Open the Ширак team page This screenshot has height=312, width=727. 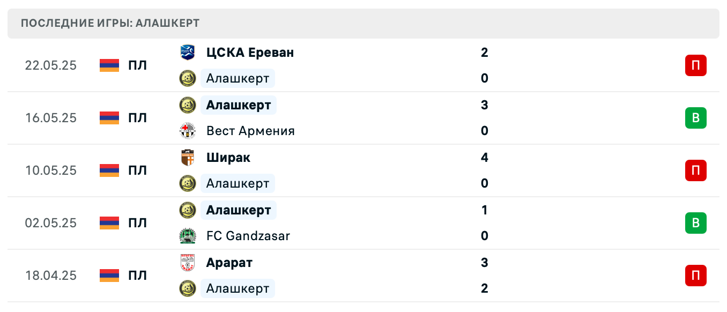[228, 158]
